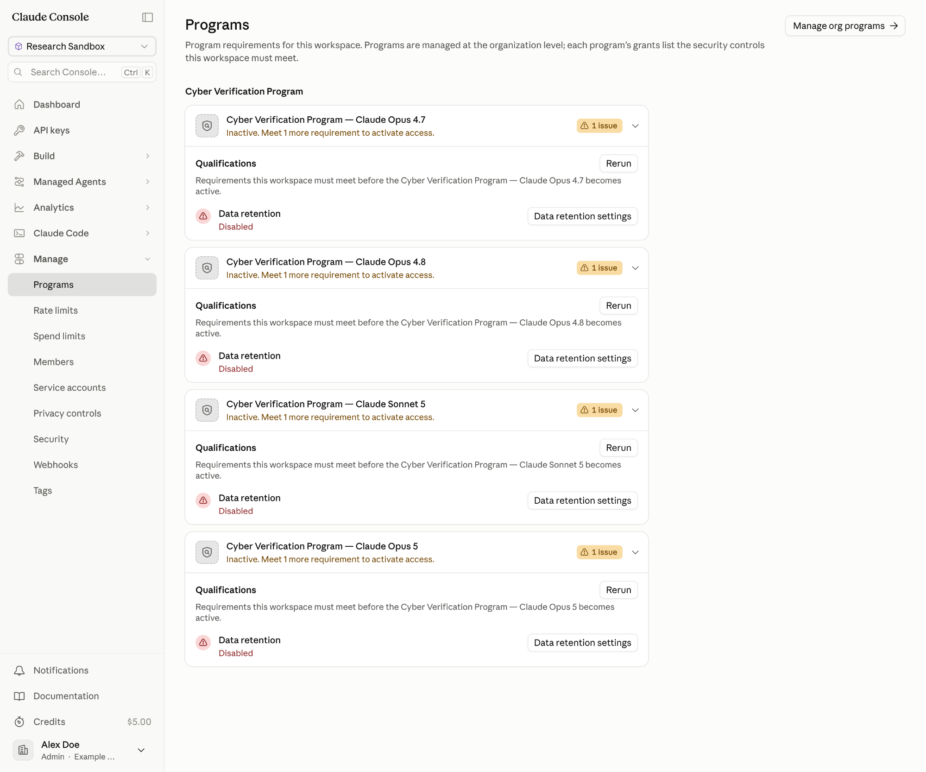Click the shield icon for Claude Opus 5
This screenshot has height=772, width=926.
click(207, 552)
